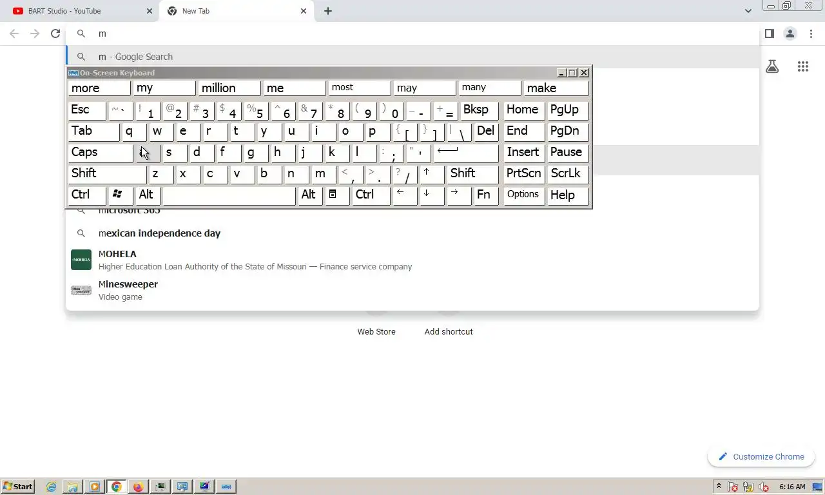
Task: Click the up arrow key on the keyboard
Action: click(432, 174)
